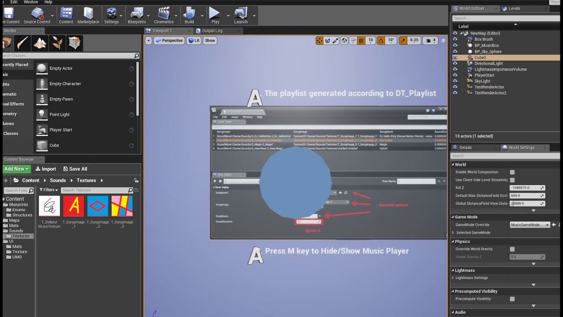The width and height of the screenshot is (563, 317).
Task: Open the GameMode Override dropdown
Action: click(530, 225)
